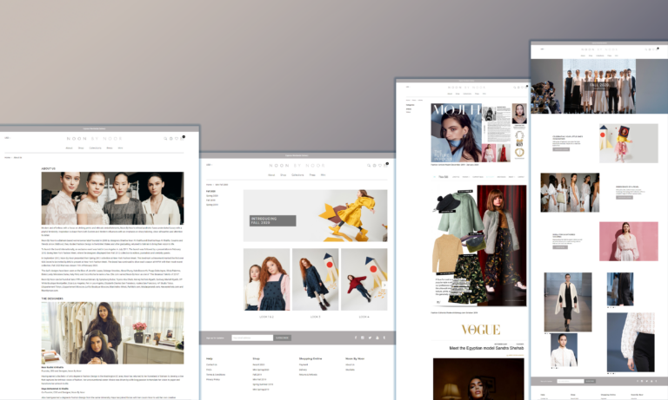This screenshot has width=668, height=400.
Task: Expand the USD currency dropdown on the About Us page
Action: 7,138
